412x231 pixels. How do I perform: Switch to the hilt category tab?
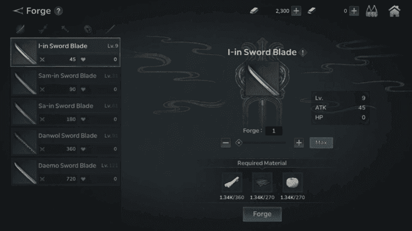pyautogui.click(x=65, y=29)
